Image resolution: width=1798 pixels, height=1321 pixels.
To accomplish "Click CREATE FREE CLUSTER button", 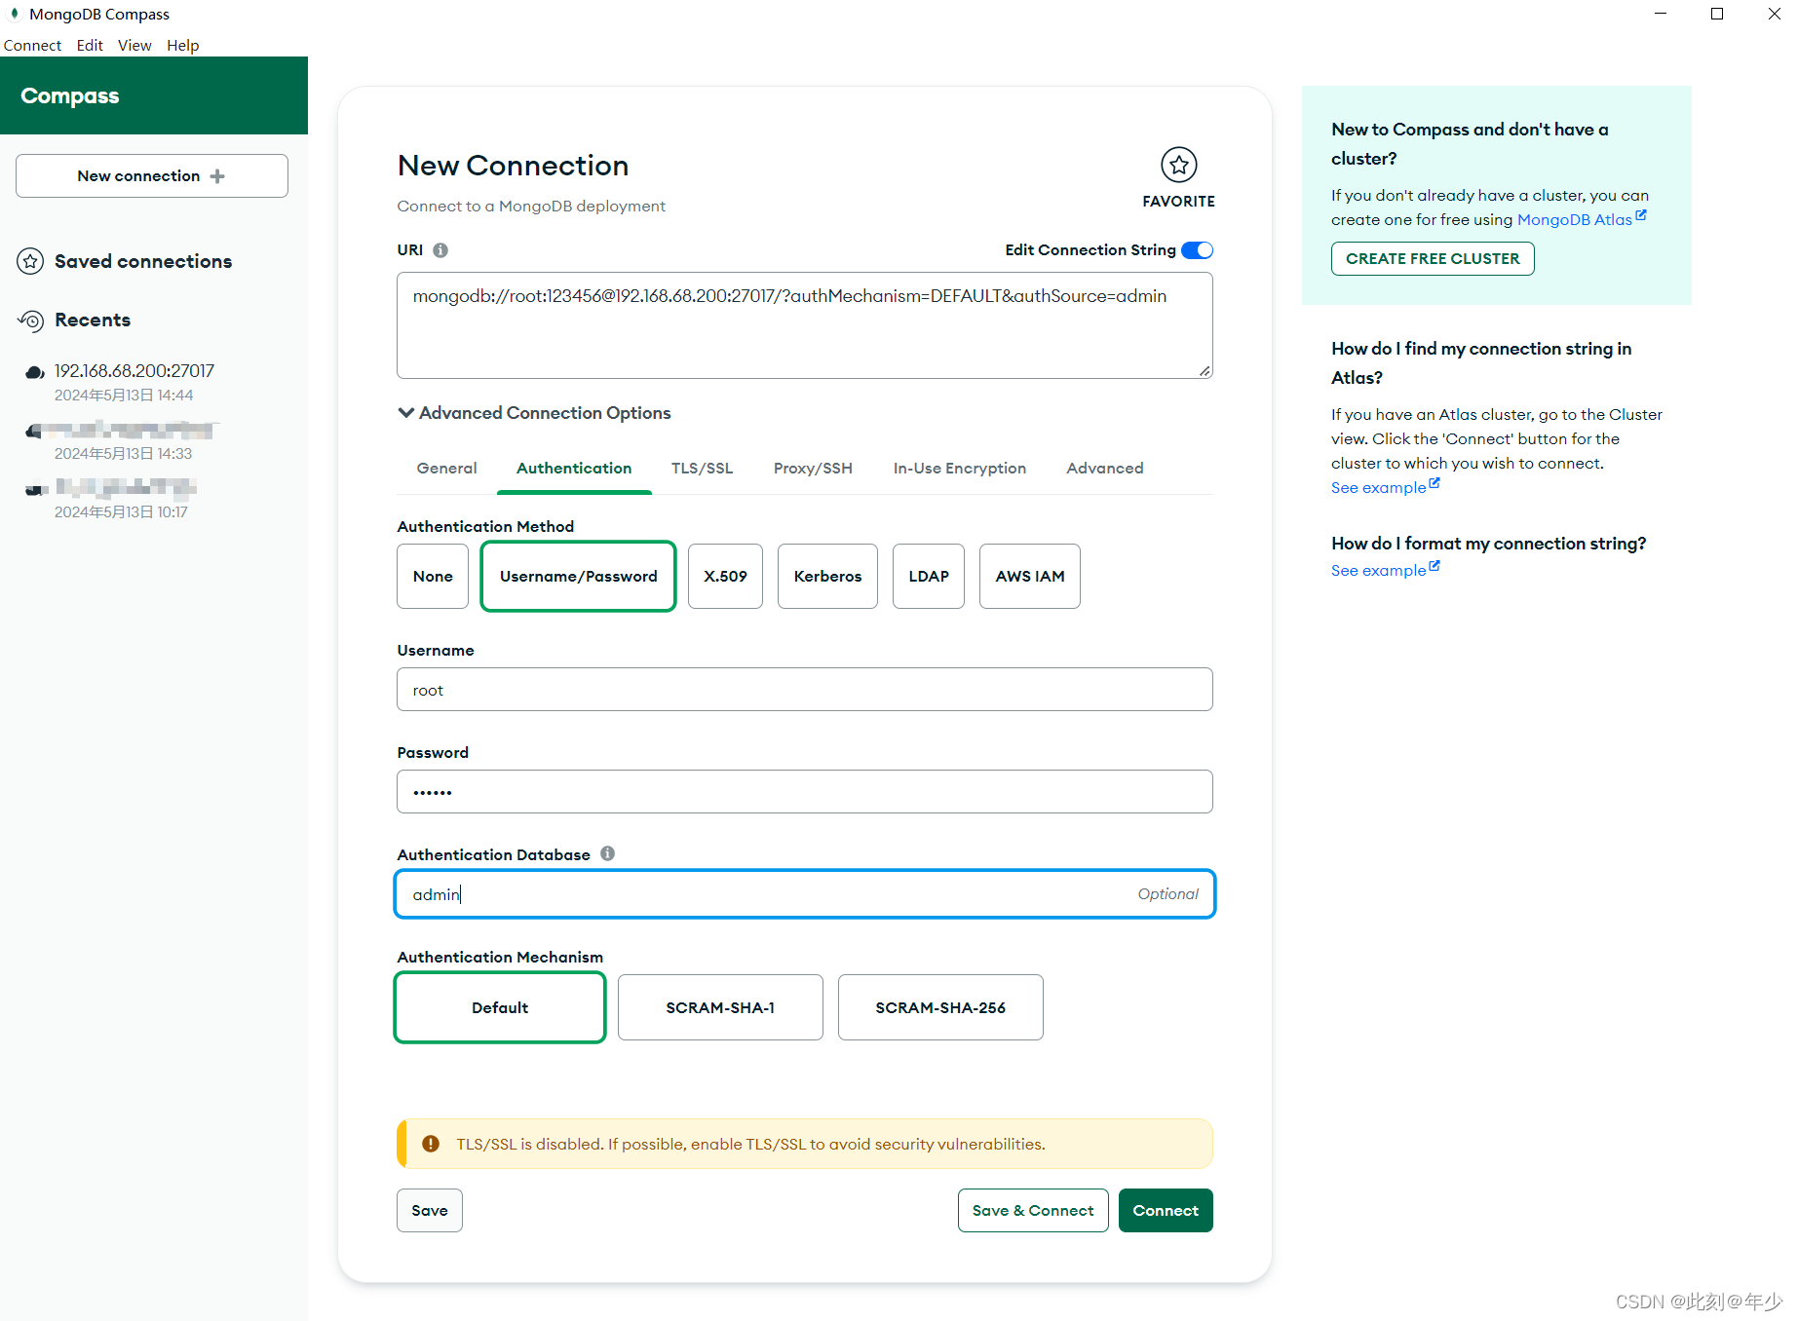I will pyautogui.click(x=1433, y=259).
